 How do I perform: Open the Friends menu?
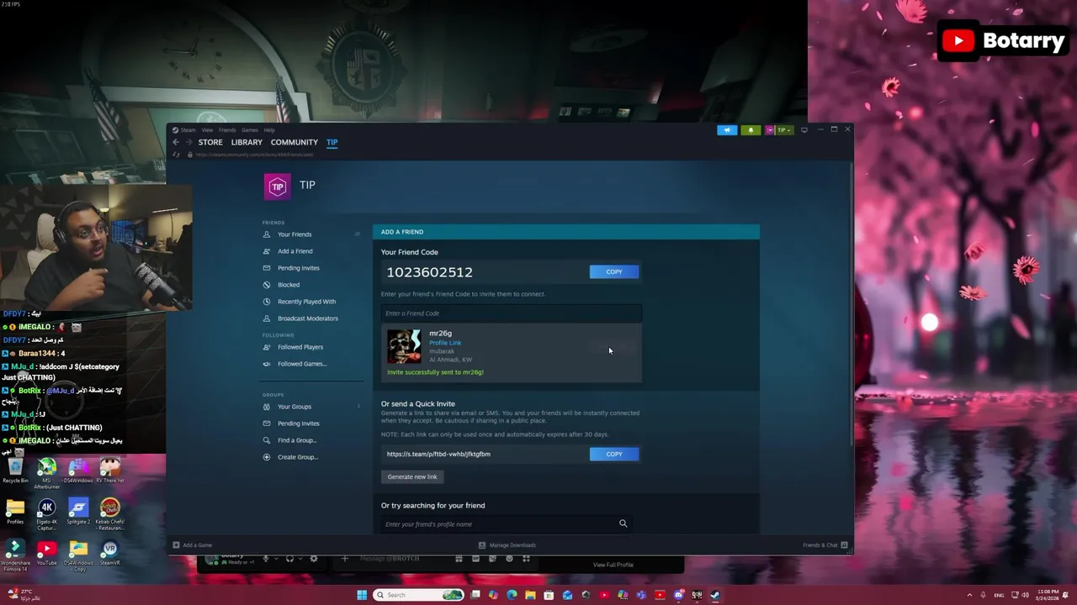(227, 130)
